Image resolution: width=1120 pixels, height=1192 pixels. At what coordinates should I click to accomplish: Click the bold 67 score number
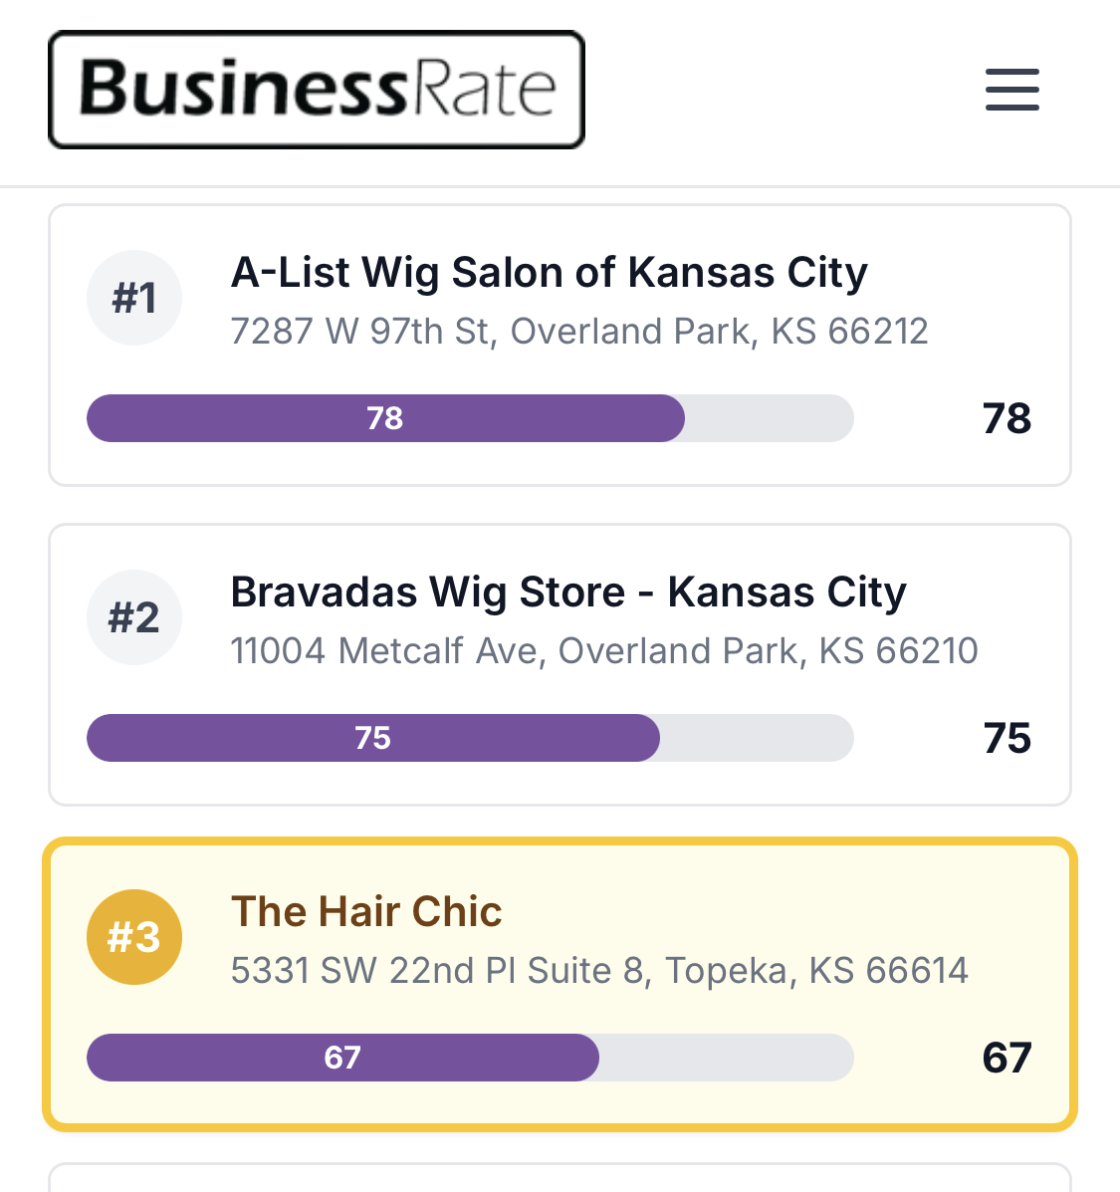pyautogui.click(x=1007, y=1058)
